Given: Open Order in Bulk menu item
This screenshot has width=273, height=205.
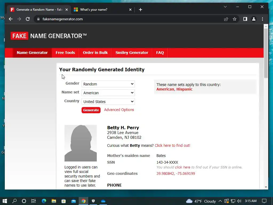Looking at the screenshot, I should [x=95, y=53].
